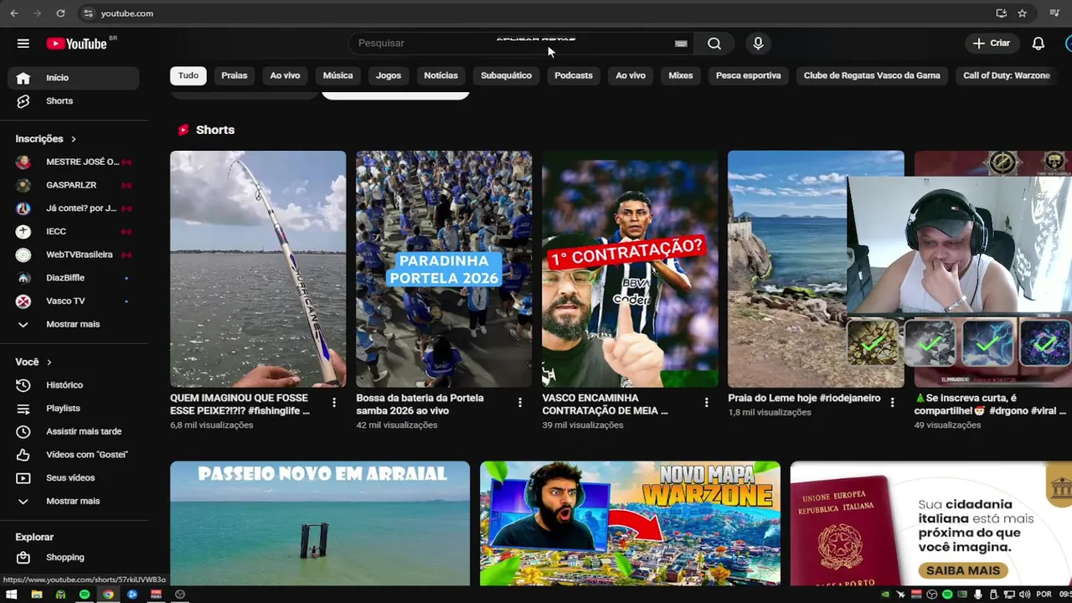Image resolution: width=1072 pixels, height=603 pixels.
Task: Open options for Bossa da bateria Short
Action: [x=520, y=403]
